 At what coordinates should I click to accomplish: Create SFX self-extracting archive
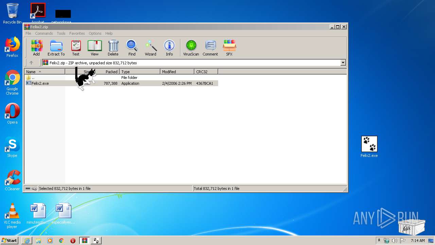click(x=229, y=48)
